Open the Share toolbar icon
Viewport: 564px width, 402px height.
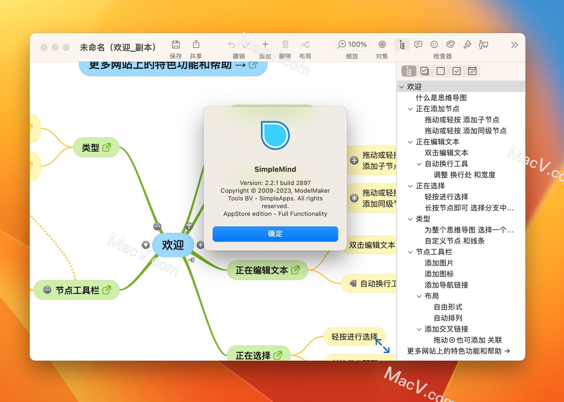pos(196,44)
